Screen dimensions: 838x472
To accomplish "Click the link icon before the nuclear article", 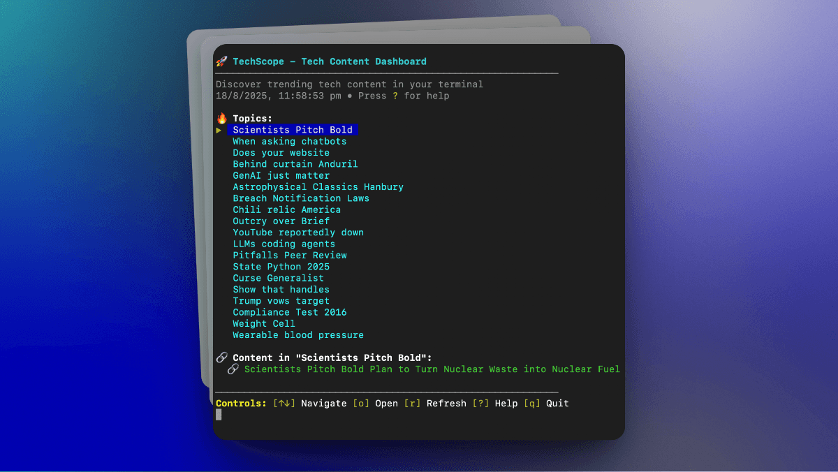I will coord(233,369).
